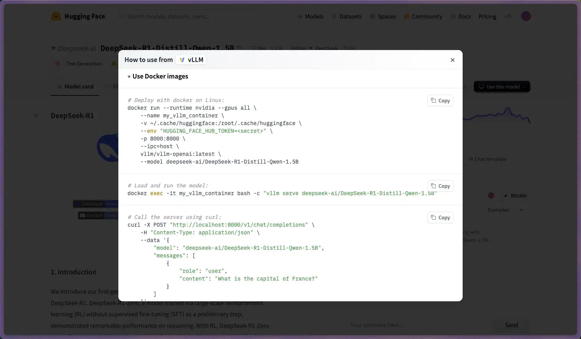This screenshot has width=581, height=339.
Task: Select the Nscale inference provider
Action: pyautogui.click(x=515, y=195)
